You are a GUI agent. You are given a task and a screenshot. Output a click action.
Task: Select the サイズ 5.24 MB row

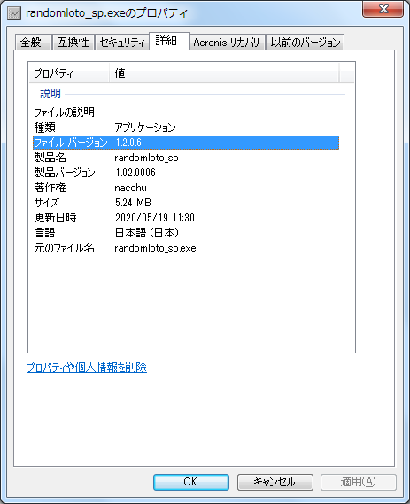[x=186, y=203]
